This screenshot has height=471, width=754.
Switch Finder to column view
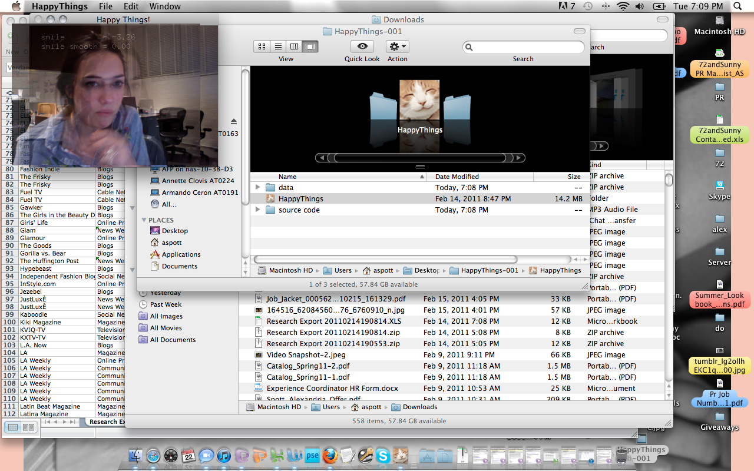(x=295, y=47)
